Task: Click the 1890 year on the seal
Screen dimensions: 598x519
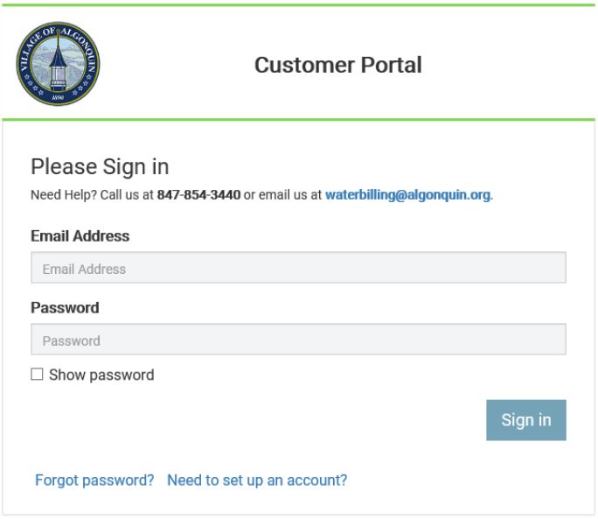Action: coord(58,98)
